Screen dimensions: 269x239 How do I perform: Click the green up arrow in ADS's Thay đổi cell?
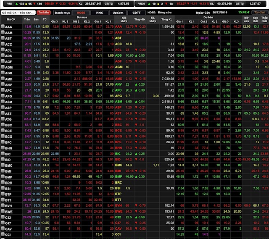[136, 55]
